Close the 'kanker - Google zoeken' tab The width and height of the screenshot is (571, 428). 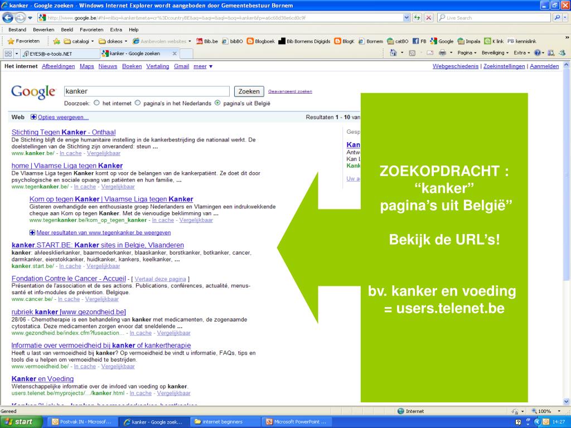175,53
